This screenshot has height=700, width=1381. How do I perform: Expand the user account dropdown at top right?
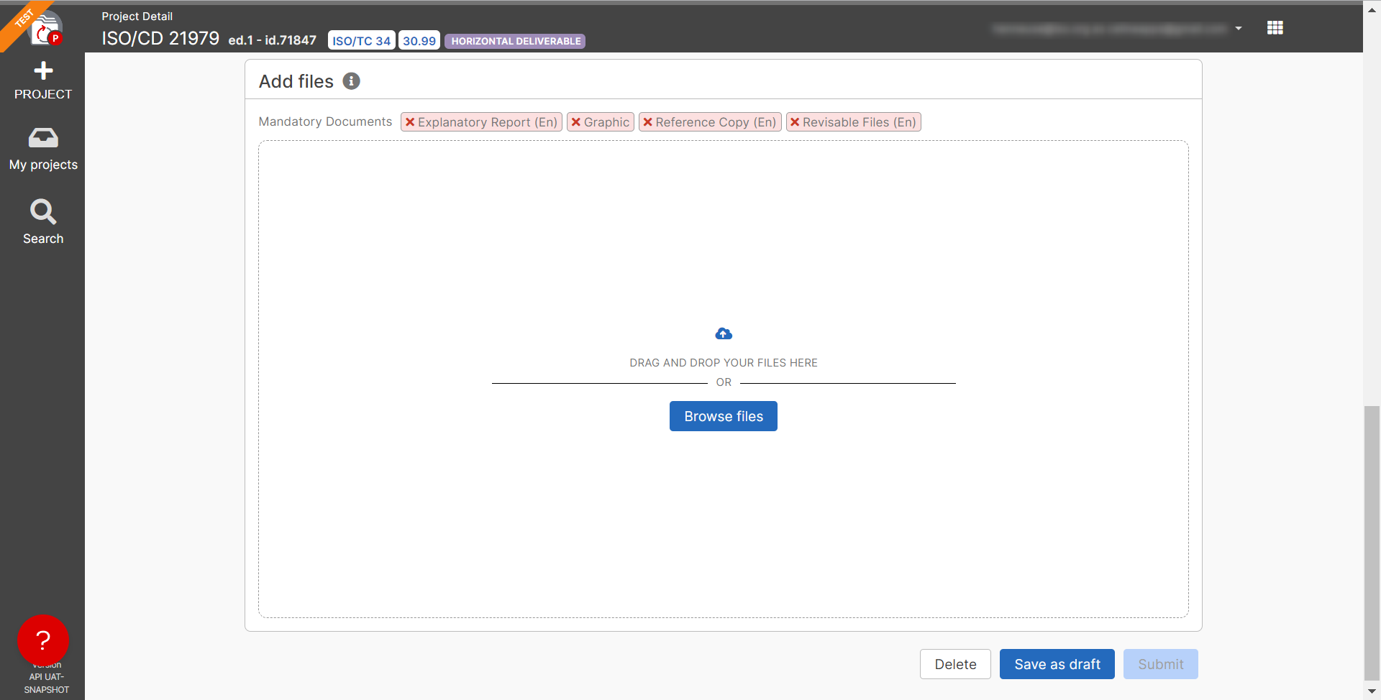pos(1239,29)
